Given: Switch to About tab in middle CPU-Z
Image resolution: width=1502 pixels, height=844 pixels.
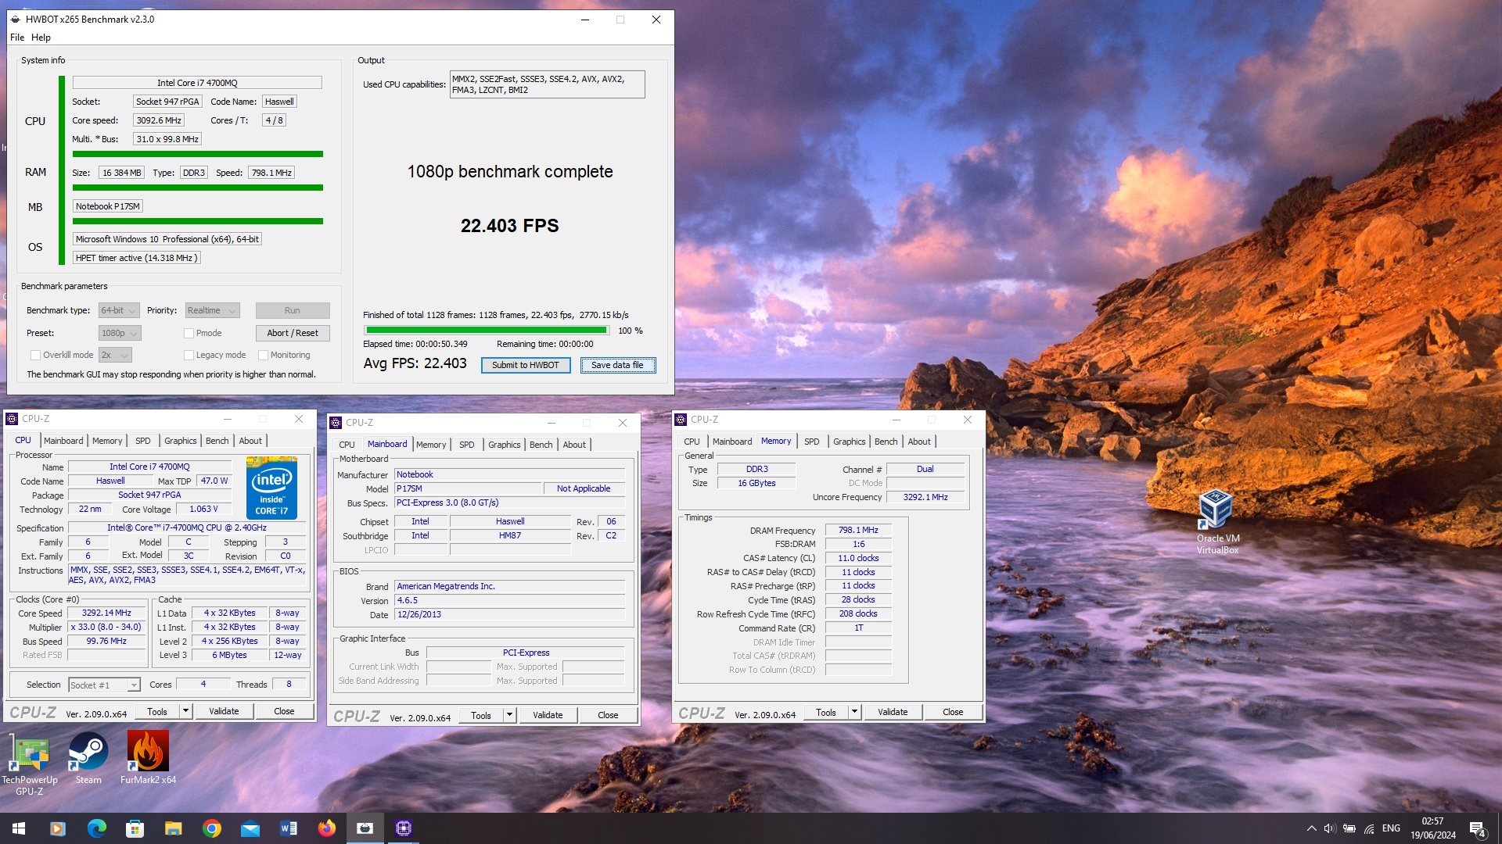Looking at the screenshot, I should [x=573, y=445].
